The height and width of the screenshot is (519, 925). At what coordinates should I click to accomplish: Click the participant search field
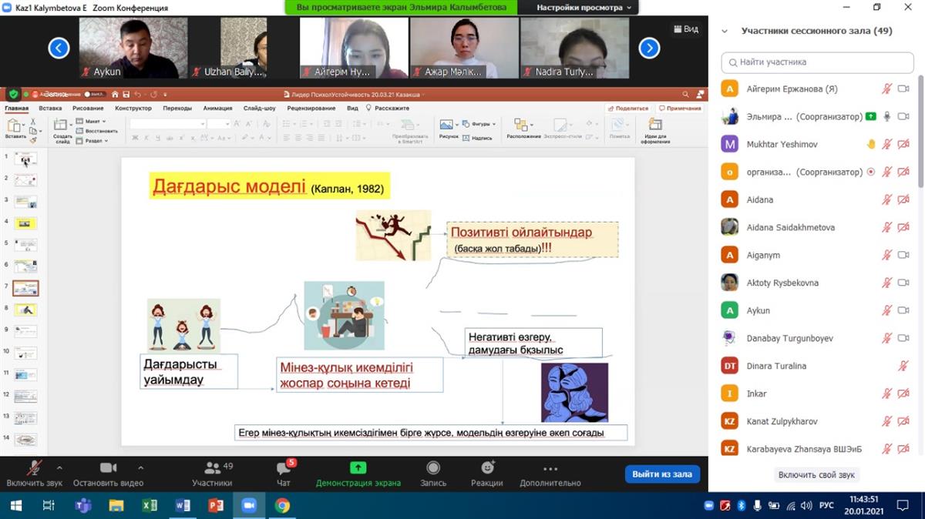pos(817,62)
